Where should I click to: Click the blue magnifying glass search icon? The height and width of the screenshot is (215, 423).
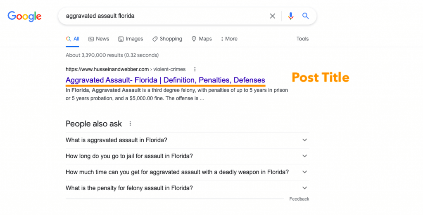(305, 16)
